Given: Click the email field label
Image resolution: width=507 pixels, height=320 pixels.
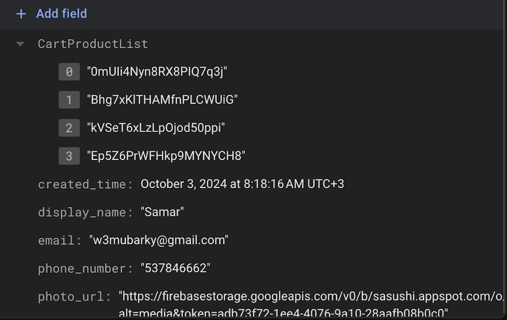Looking at the screenshot, I should click(x=59, y=240).
